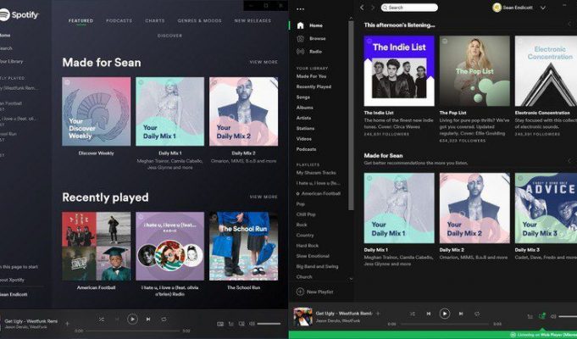Click the Spotify logo in the left window

click(x=19, y=15)
